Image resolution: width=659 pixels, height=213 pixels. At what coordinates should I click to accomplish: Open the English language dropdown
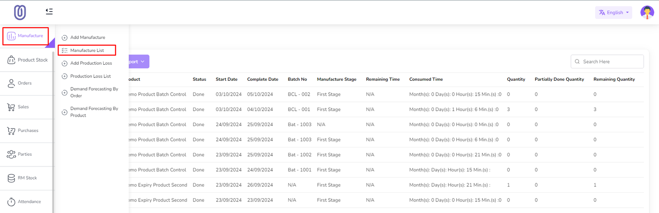[613, 12]
